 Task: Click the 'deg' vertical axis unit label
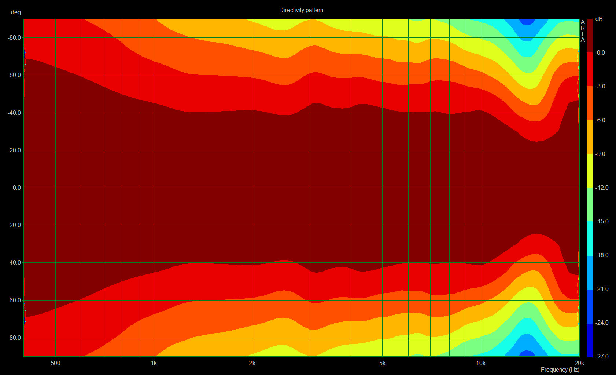point(16,12)
